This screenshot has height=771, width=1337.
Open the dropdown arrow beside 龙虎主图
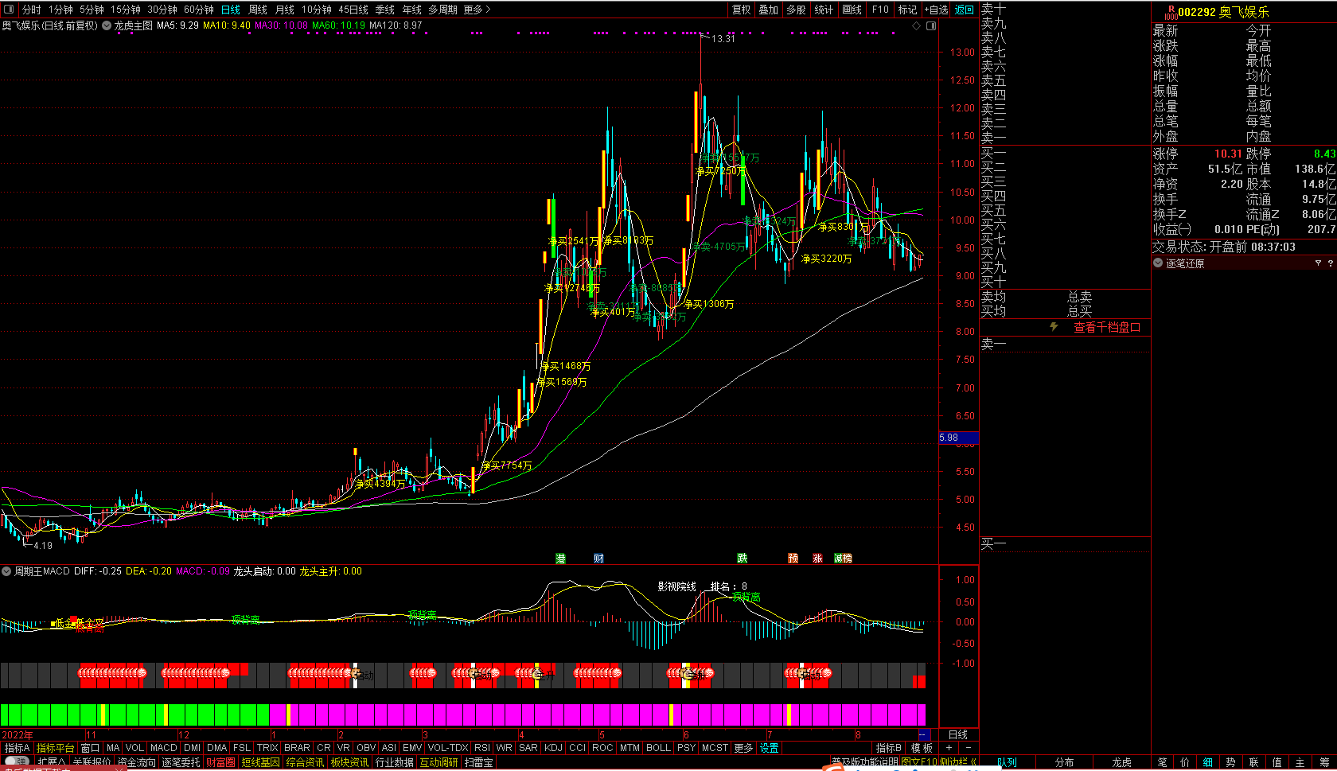coord(107,25)
